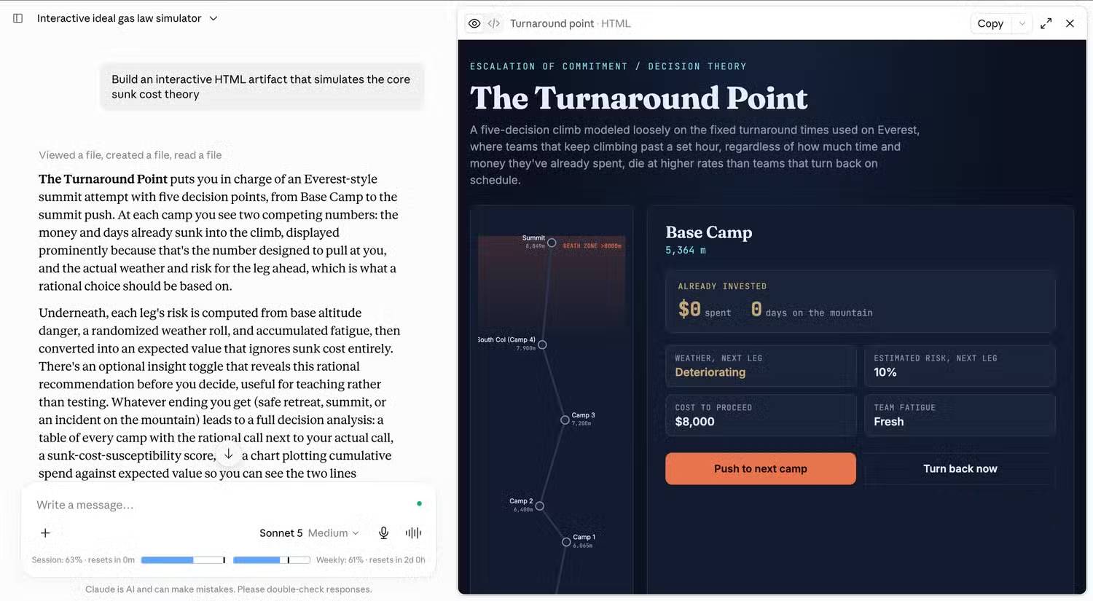The width and height of the screenshot is (1093, 601).
Task: Open voice mode waveform icon
Action: pos(413,533)
